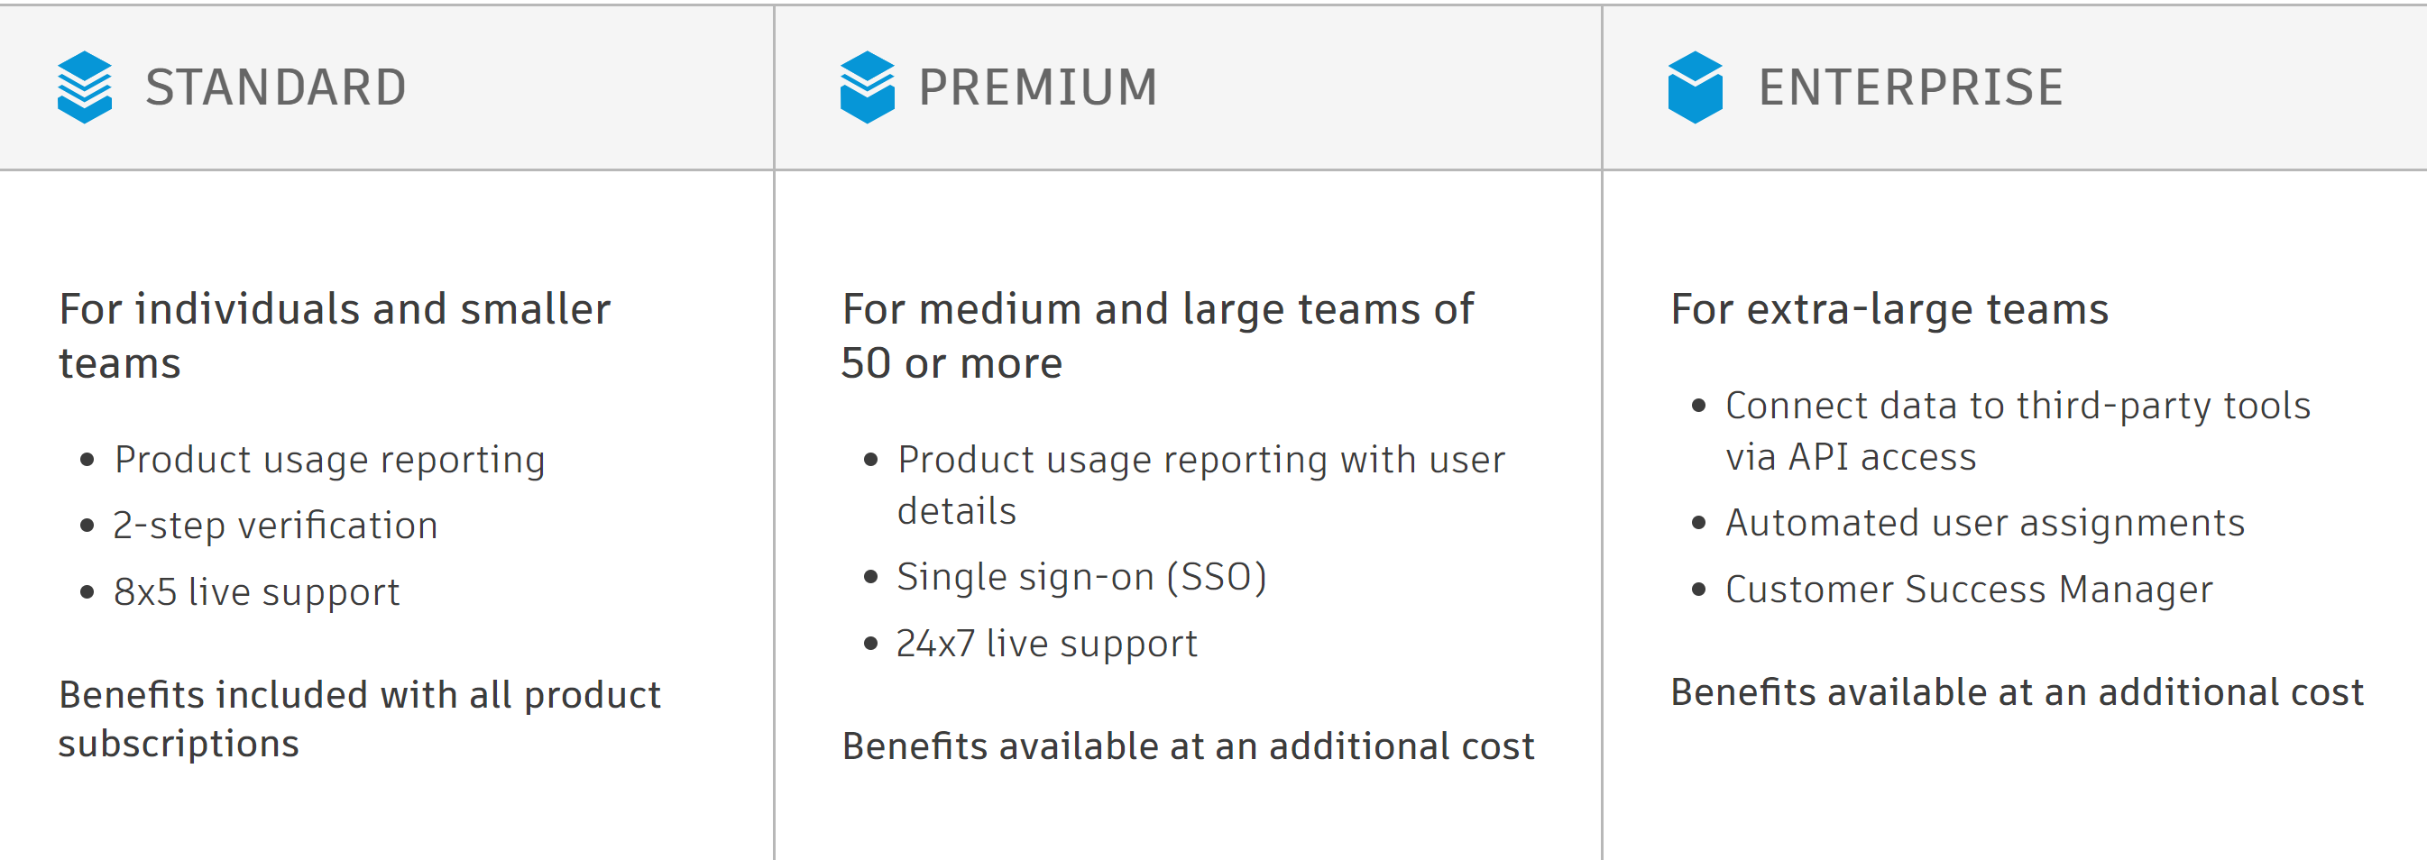Click the 'Customer Success Manager' bullet item
Screen dimensions: 2427x860
click(x=1969, y=590)
